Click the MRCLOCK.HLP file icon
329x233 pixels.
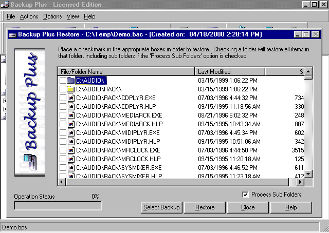[71, 159]
